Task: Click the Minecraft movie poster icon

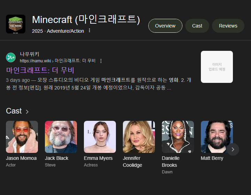Action: (x=16, y=24)
